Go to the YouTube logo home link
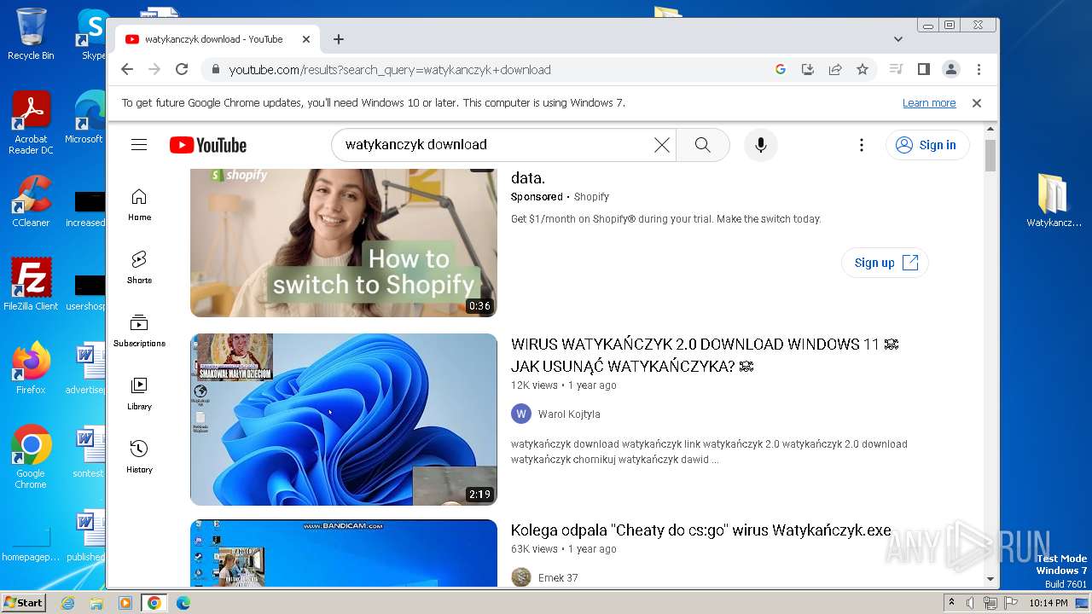The height and width of the screenshot is (614, 1092). (x=208, y=145)
